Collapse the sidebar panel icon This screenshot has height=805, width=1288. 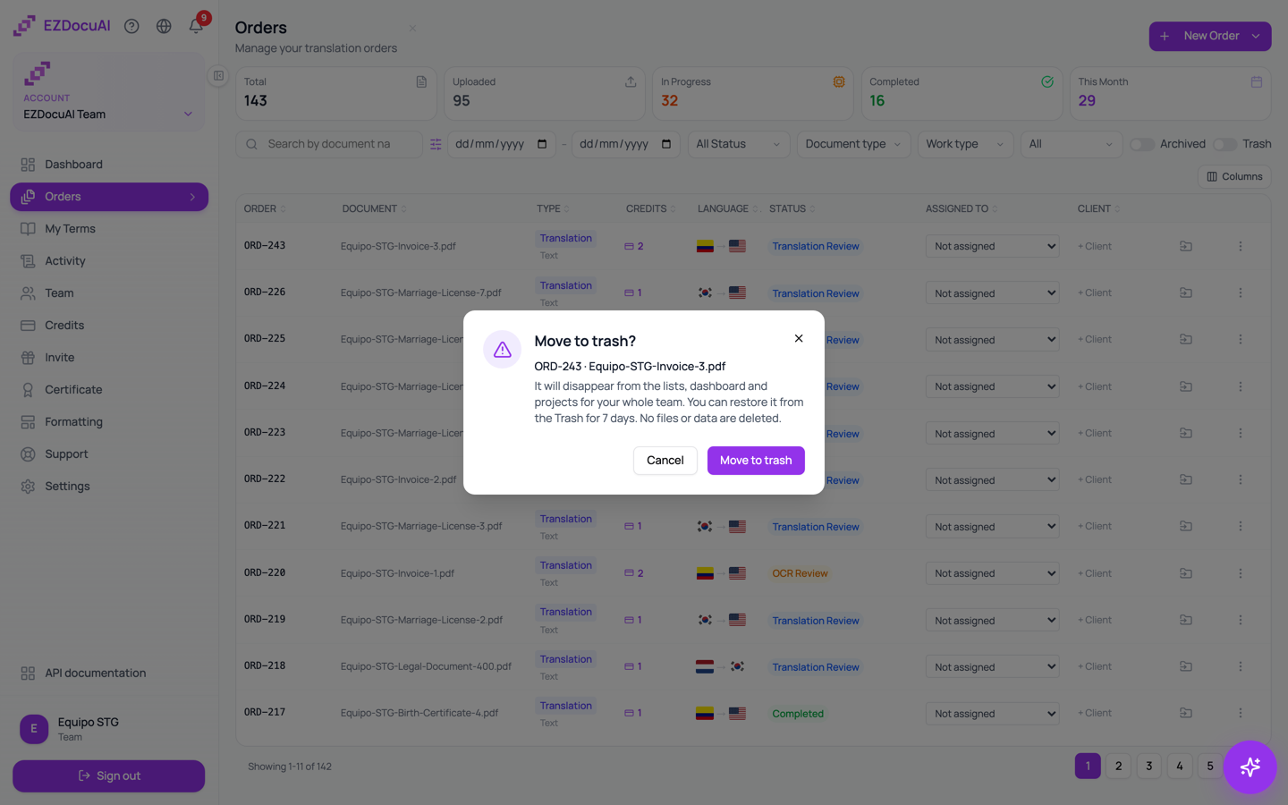(218, 76)
